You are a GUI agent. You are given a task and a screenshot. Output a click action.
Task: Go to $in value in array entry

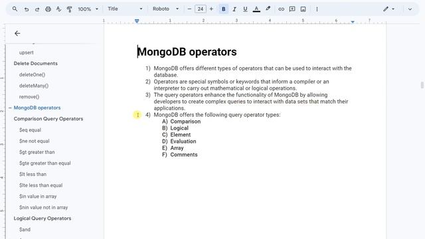pos(38,197)
